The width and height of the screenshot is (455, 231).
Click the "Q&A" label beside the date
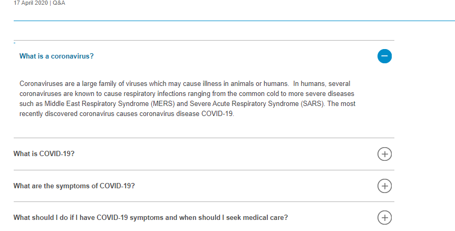[x=59, y=3]
